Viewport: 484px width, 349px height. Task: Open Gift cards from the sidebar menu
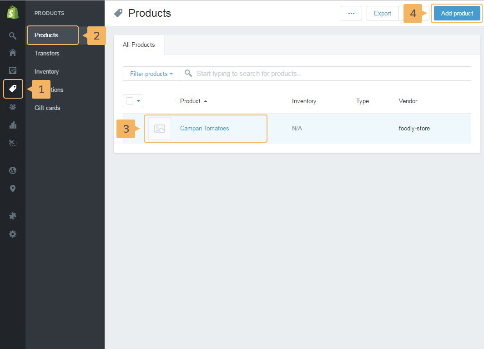click(47, 108)
